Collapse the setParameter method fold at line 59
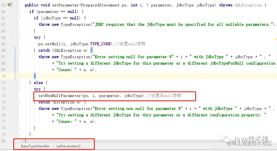 [x=18, y=5]
